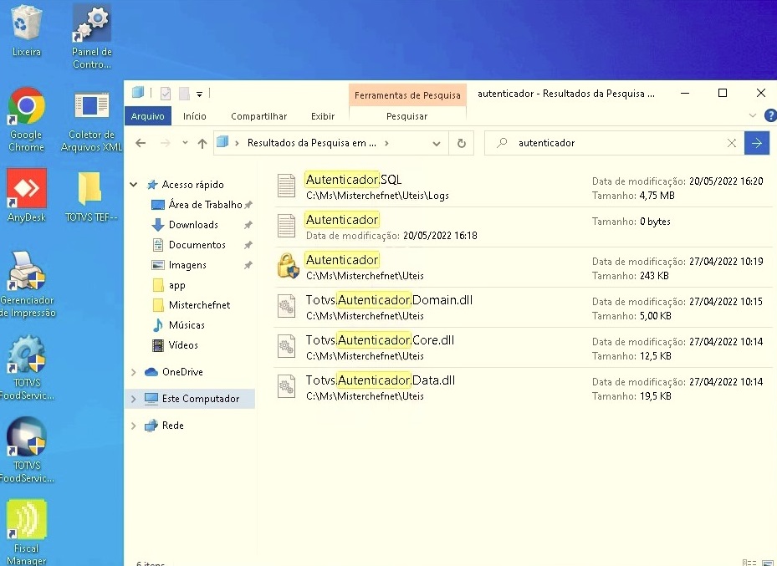777x566 pixels.
Task: Click New folder quick access toolbar icon
Action: coord(184,93)
